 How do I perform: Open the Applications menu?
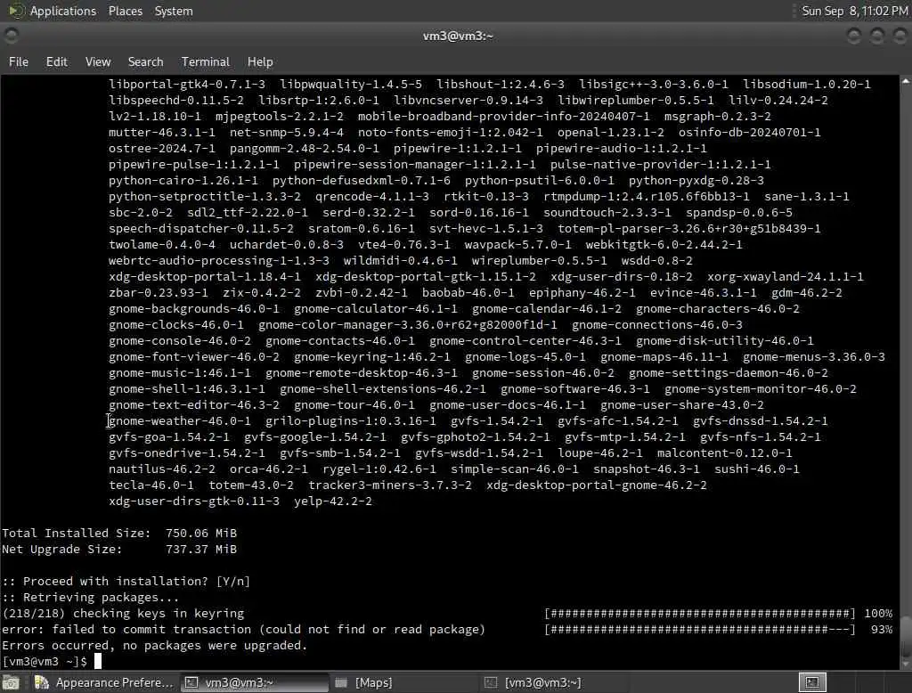63,11
